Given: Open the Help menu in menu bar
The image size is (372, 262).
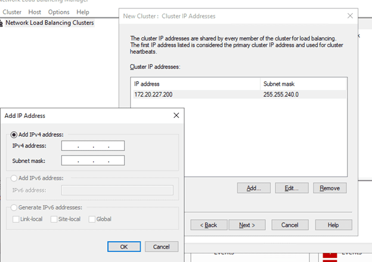Looking at the screenshot, I should (x=83, y=12).
